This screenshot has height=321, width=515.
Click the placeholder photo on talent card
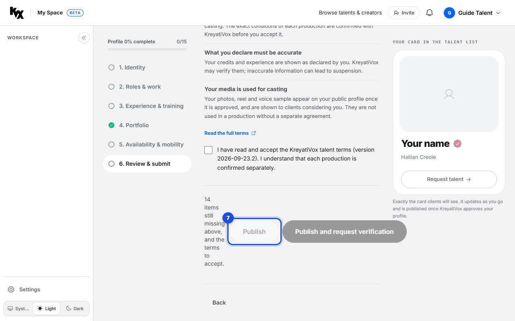tap(449, 94)
